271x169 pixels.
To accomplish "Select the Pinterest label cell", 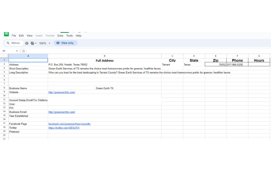I will pos(28,132).
